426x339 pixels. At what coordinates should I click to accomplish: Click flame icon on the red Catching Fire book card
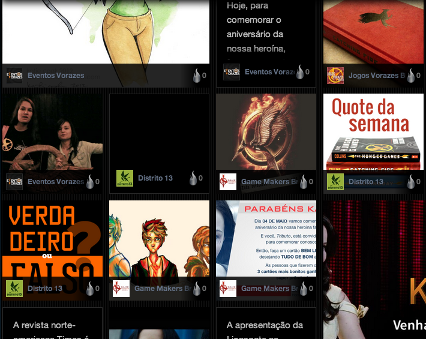411,76
